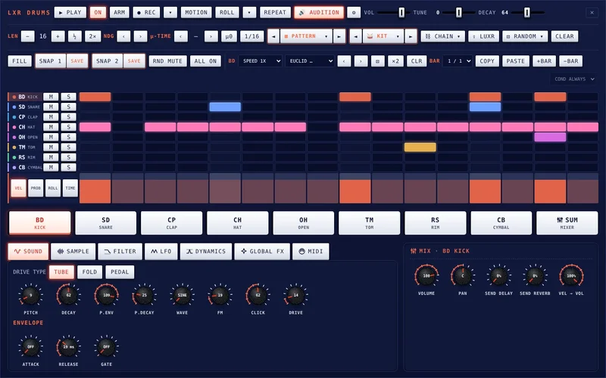Open the LFO tab
The width and height of the screenshot is (606, 378).
coord(161,252)
